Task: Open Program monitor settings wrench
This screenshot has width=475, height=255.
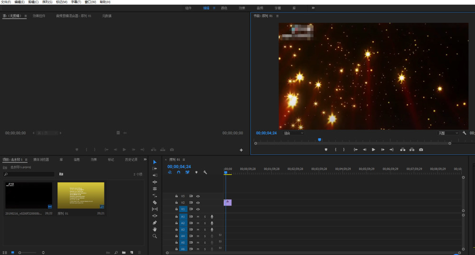Action: point(465,133)
